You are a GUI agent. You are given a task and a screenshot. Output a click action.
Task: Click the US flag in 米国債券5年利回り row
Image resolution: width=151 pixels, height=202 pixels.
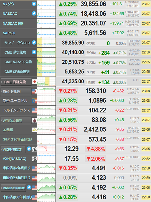[x=35, y=178]
